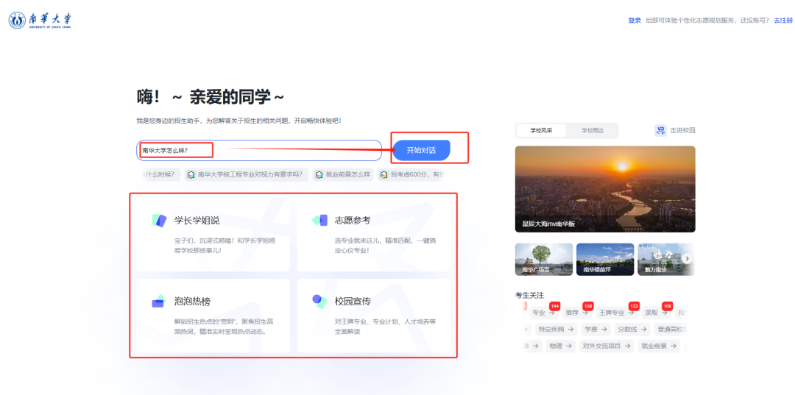
Task: Click the 嗨！~ 亲爱的同学~ heading
Action: pyautogui.click(x=211, y=96)
